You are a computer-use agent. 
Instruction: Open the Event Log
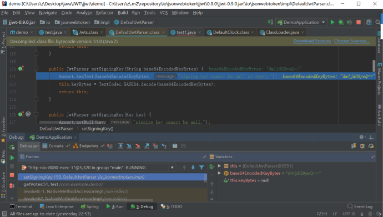(360, 206)
